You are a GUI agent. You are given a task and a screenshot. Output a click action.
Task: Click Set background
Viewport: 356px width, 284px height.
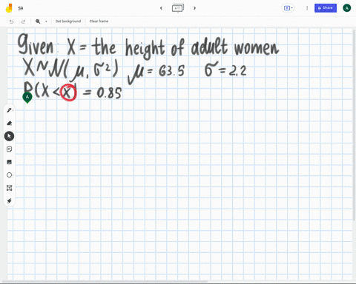pyautogui.click(x=68, y=21)
